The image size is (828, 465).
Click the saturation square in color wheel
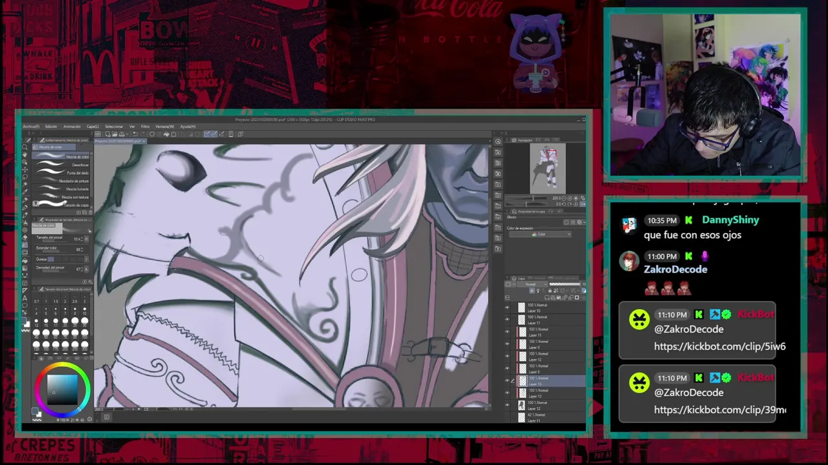[x=63, y=389]
